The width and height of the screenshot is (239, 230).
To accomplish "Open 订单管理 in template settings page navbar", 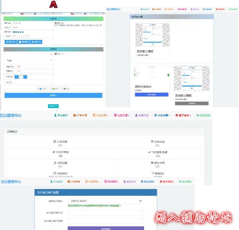I will coord(157,9).
